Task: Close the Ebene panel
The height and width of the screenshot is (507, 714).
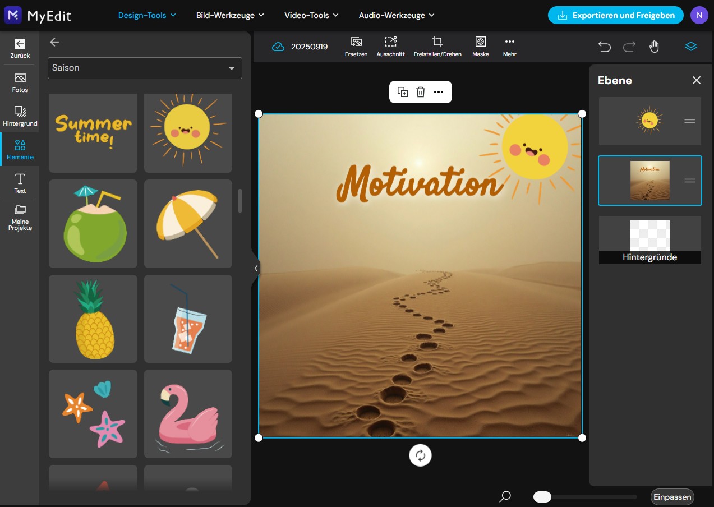Action: point(697,80)
